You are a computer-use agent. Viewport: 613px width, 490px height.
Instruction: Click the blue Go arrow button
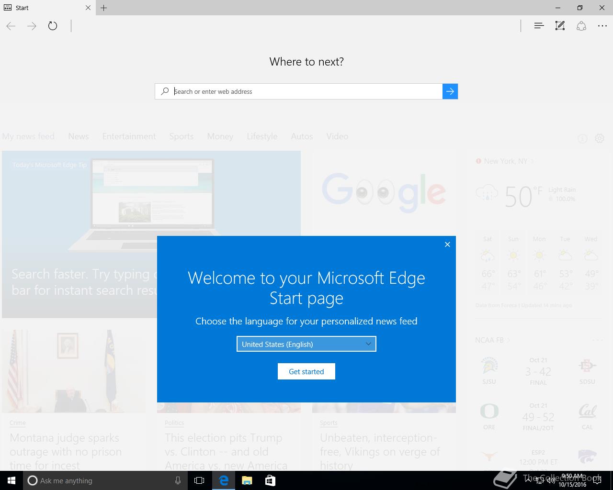tap(450, 91)
